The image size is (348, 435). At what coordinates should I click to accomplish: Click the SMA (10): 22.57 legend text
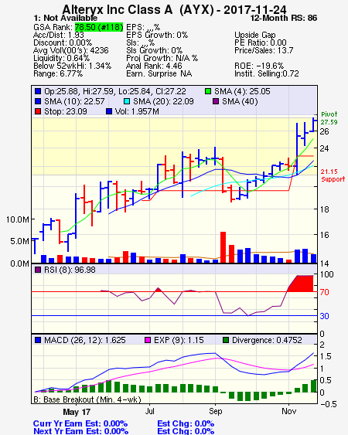click(74, 101)
